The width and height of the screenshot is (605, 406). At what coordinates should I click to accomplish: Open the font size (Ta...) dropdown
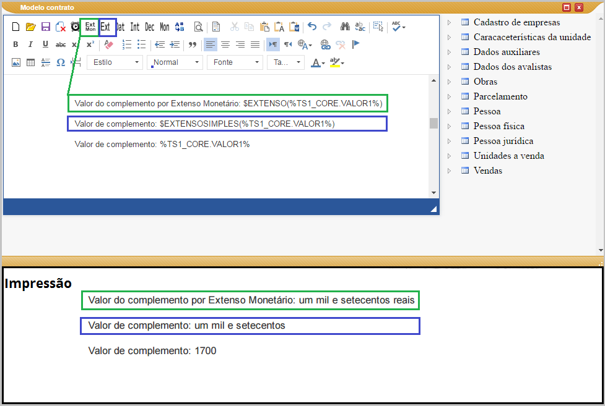pos(286,62)
